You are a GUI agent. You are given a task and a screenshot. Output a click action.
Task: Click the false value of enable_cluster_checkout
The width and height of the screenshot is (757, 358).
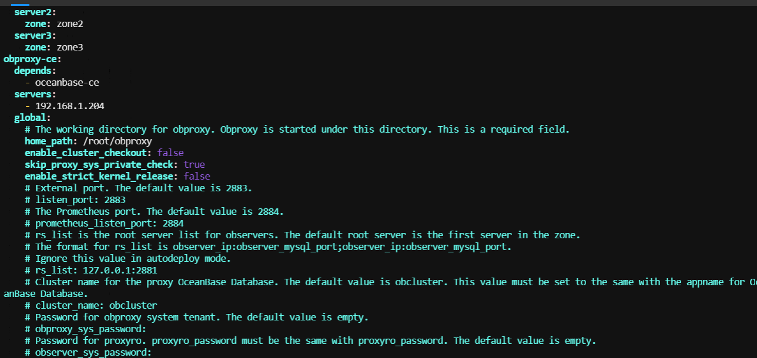click(170, 153)
